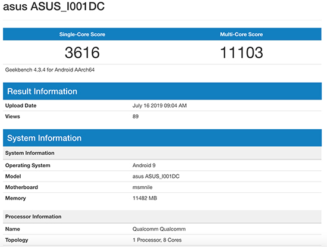Viewport: 327px width, 247px height.
Task: Select the Views count 89
Action: (x=136, y=117)
